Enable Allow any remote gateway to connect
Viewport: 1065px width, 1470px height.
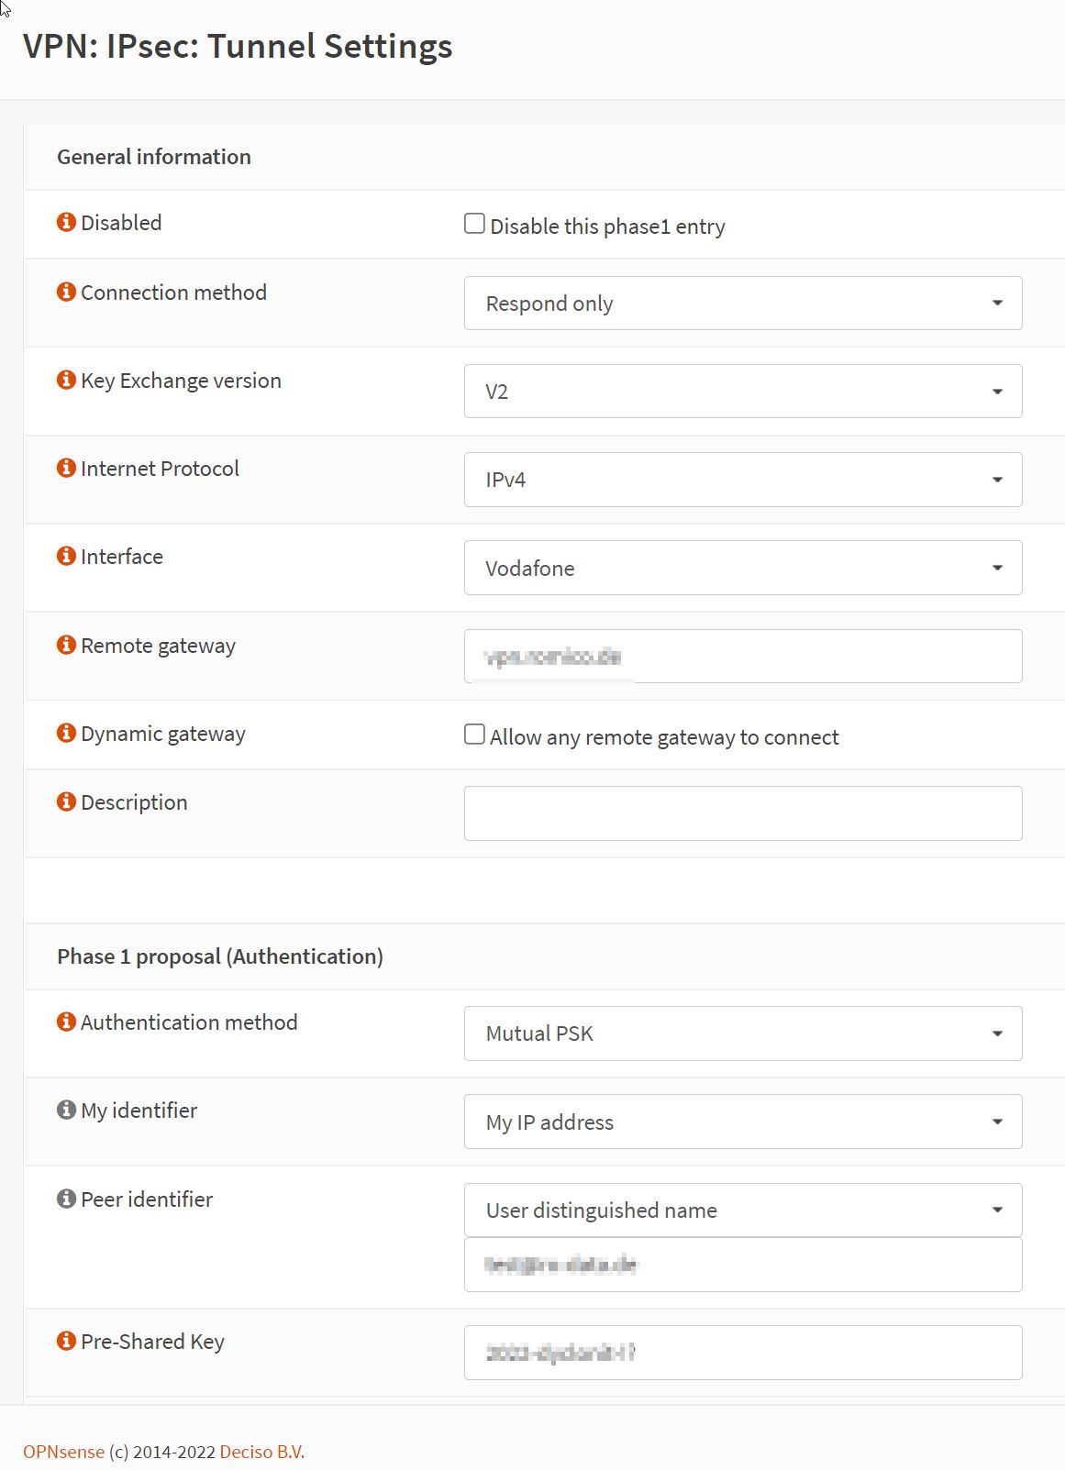(474, 735)
